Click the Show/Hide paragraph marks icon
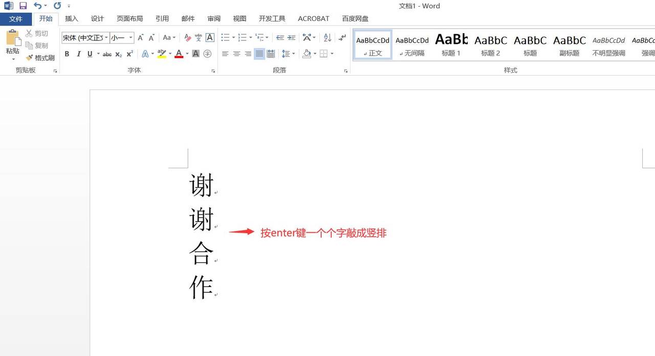Viewport: 655px width, 356px height. 342,37
